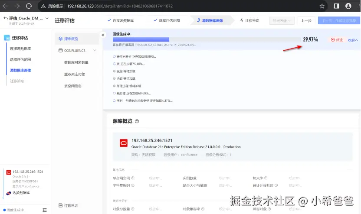Viewport: 361px width, 214px height.
Task: Go to step 选择评估范围 in the wizard
Action: point(167,20)
